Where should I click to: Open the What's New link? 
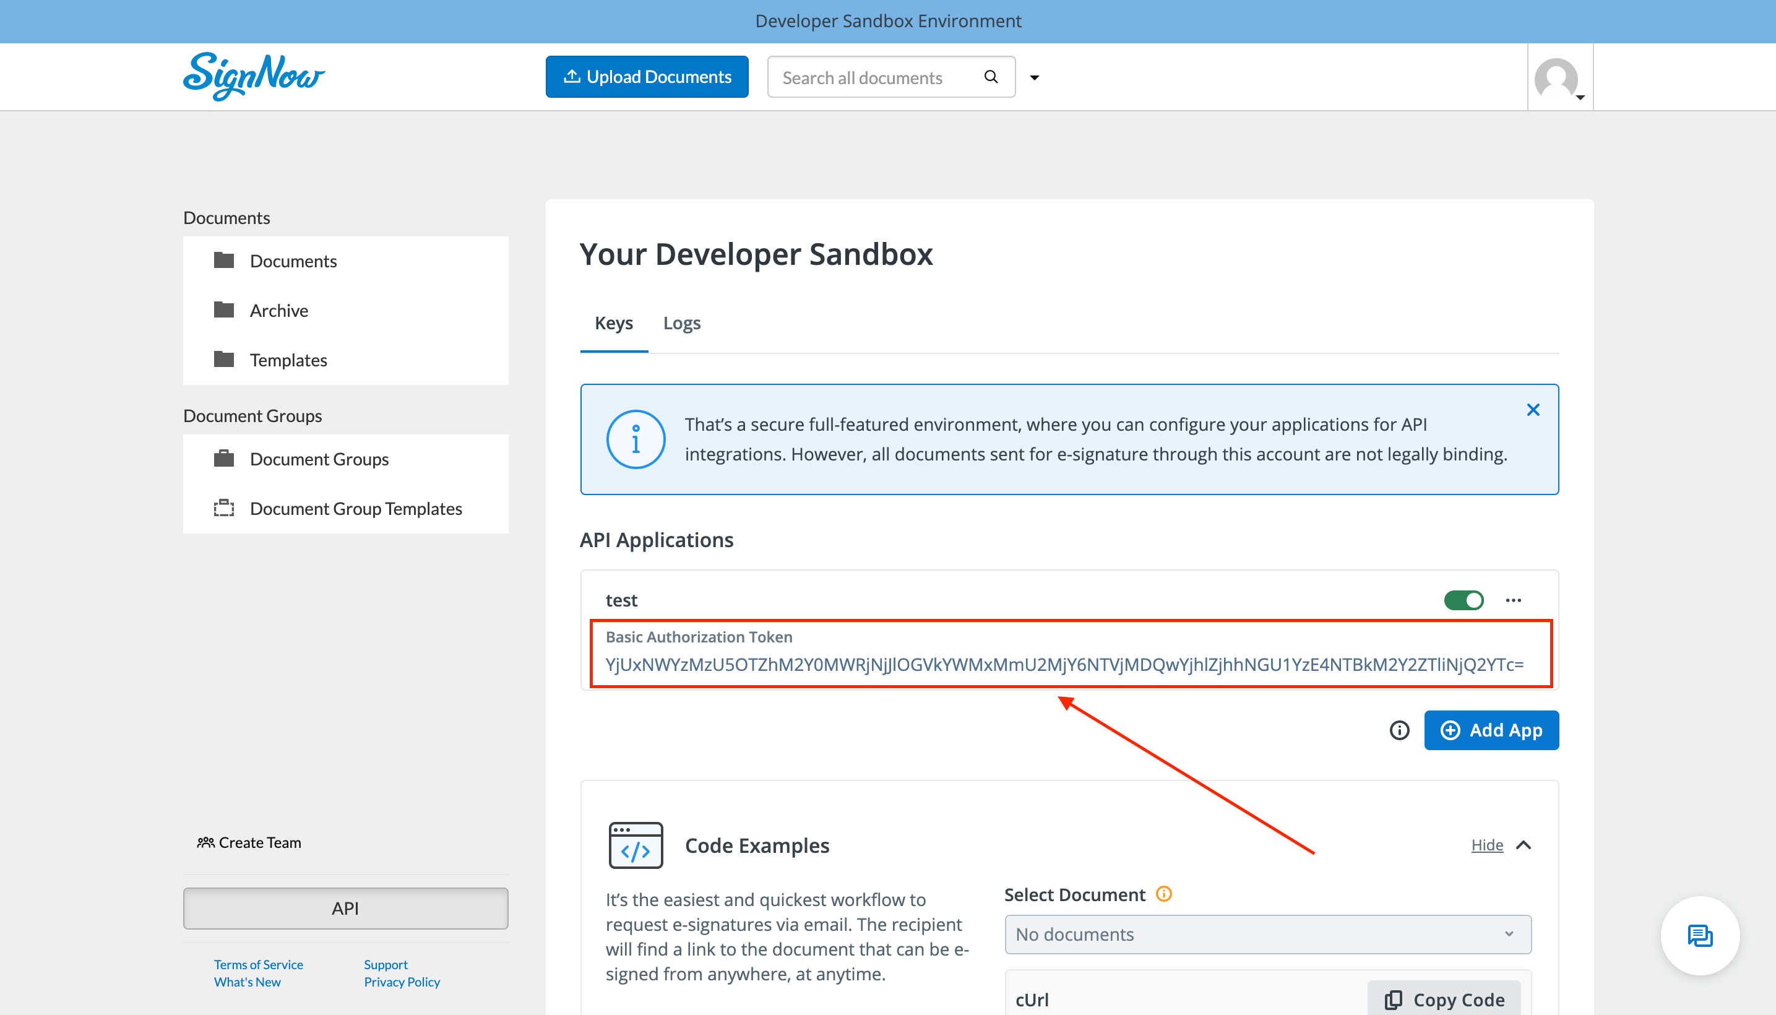click(x=248, y=982)
